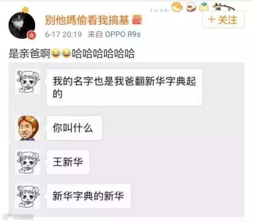Image resolution: width=253 pixels, height=222 pixels.
Task: Click the red membership badge after username
Action: [x=137, y=19]
